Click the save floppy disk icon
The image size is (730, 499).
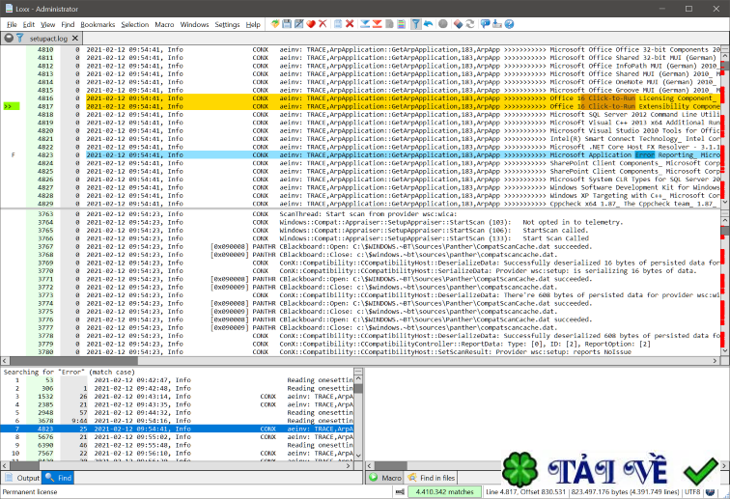point(287,23)
